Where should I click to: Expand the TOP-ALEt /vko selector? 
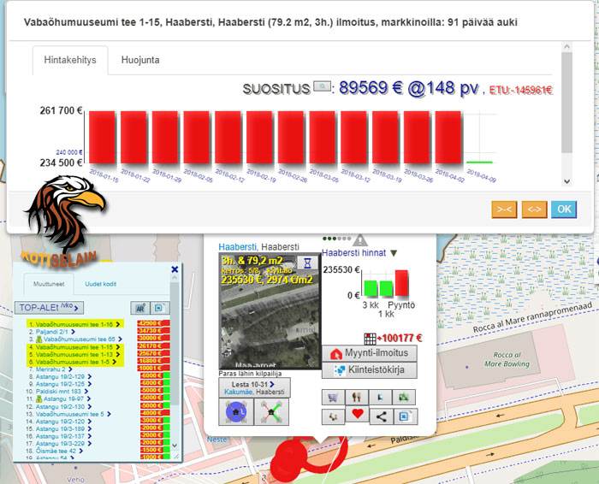pyautogui.click(x=49, y=308)
